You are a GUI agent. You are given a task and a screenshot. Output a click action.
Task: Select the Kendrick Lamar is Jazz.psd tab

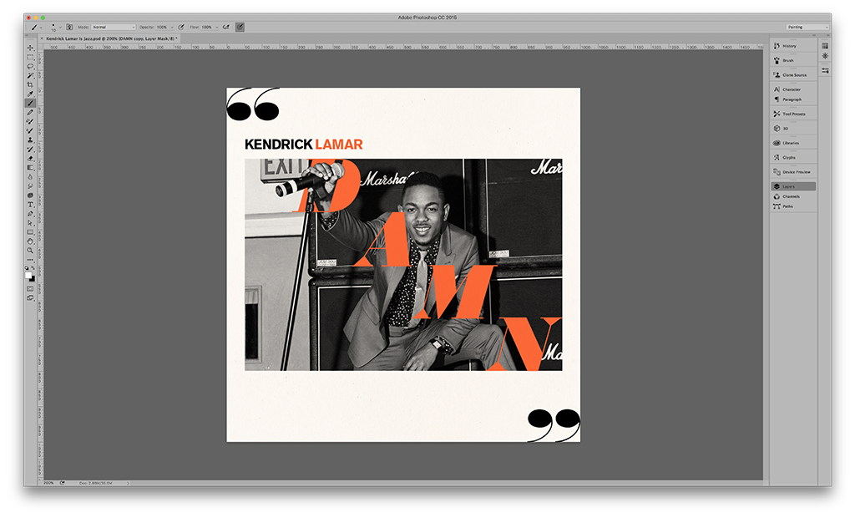pos(111,38)
